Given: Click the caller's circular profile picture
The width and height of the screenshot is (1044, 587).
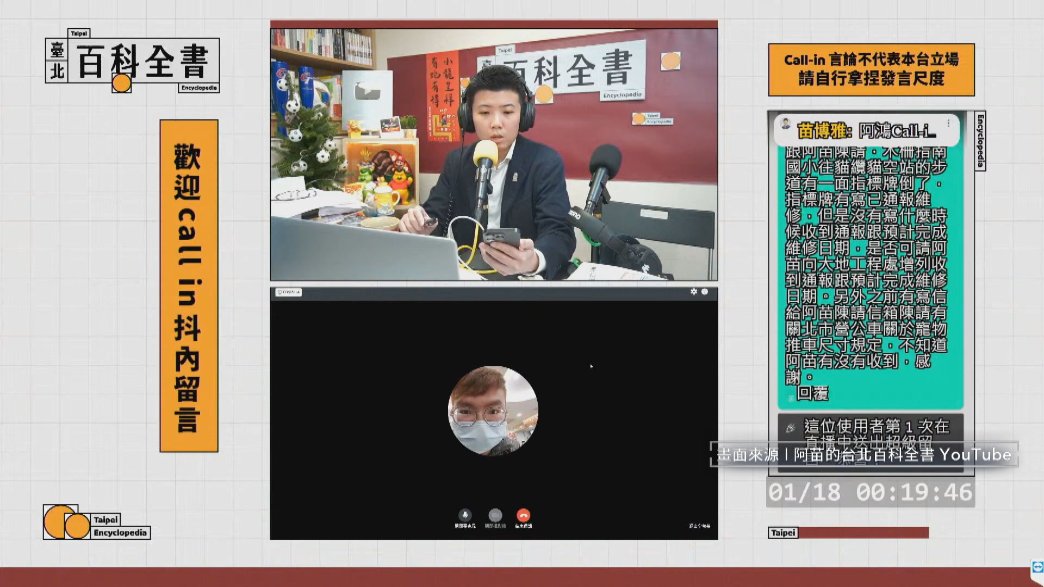Looking at the screenshot, I should 493,411.
